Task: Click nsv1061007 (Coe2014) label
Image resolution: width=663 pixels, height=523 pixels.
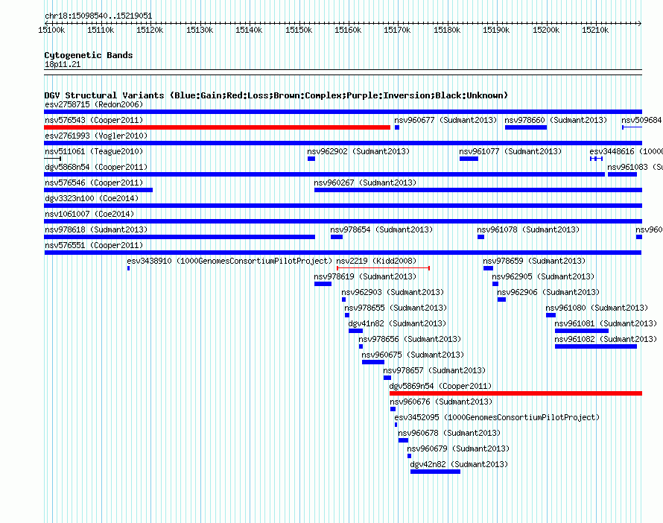Action: pos(89,214)
